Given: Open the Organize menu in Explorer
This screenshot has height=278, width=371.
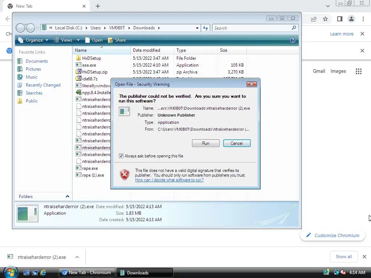Looking at the screenshot, I should pos(34,40).
